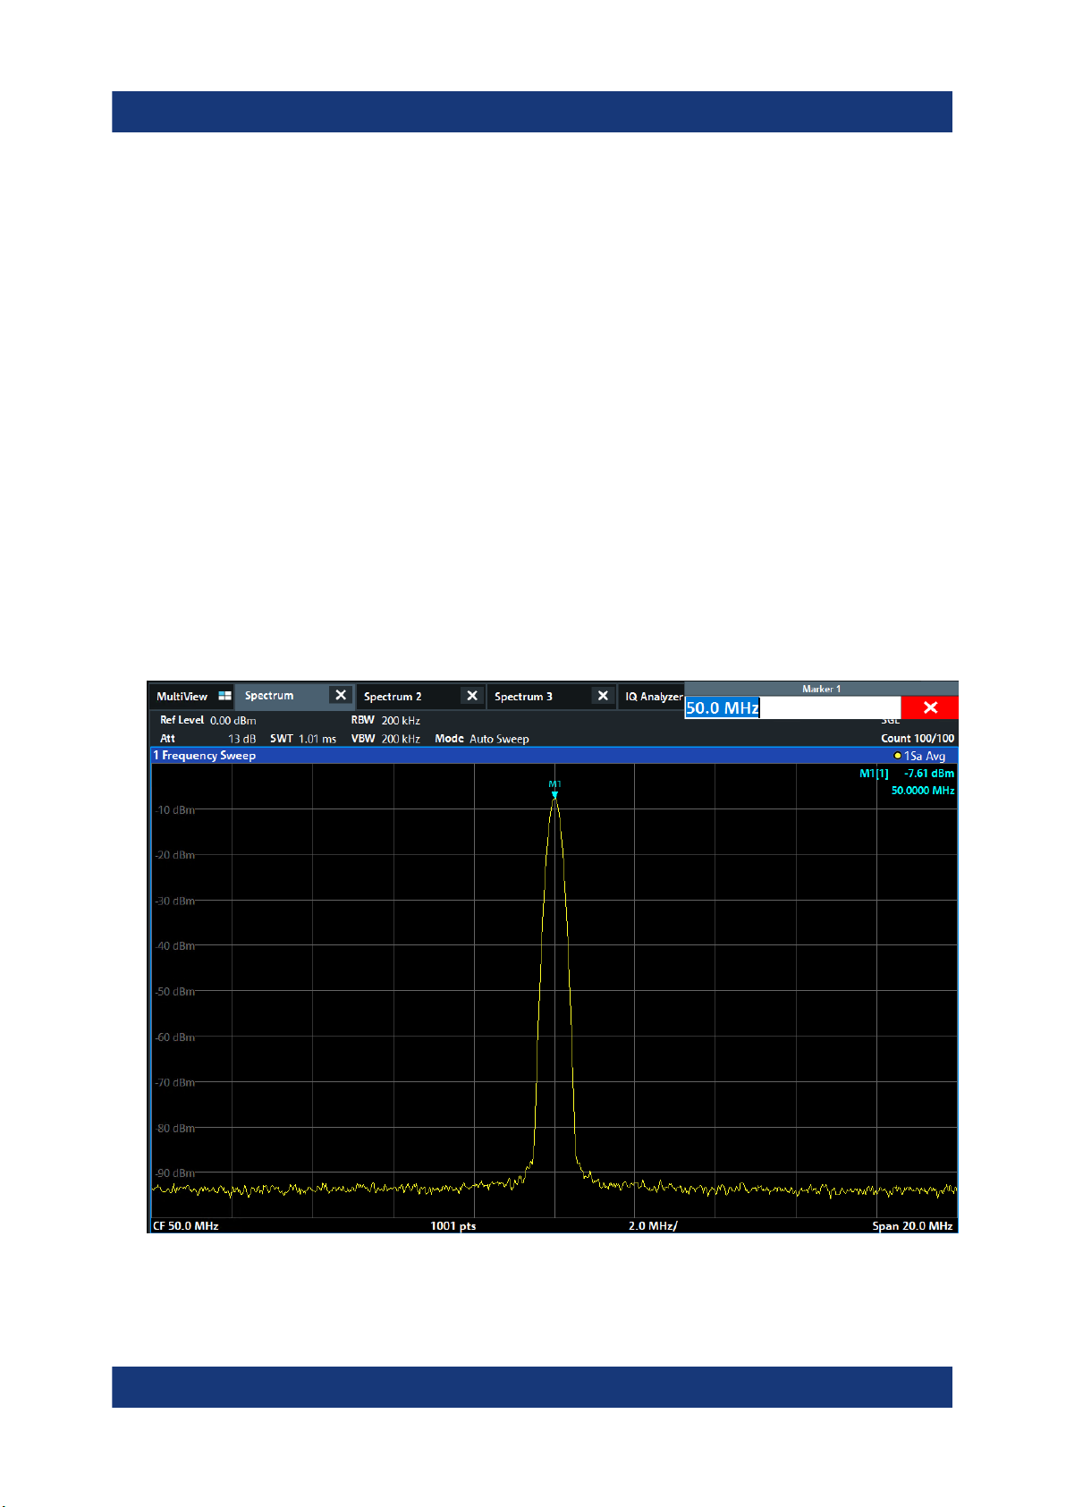1066x1507 pixels.
Task: Click the Att 13 dB setting
Action: pos(207,739)
